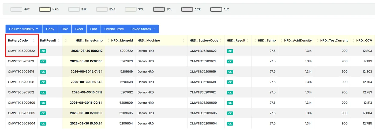This screenshot has height=133, width=375.
Task: Click HRD_OCV value 12.819
Action: pos(368,61)
